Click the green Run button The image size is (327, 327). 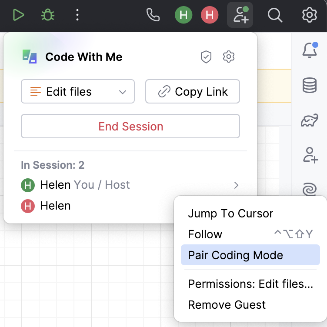coord(18,16)
